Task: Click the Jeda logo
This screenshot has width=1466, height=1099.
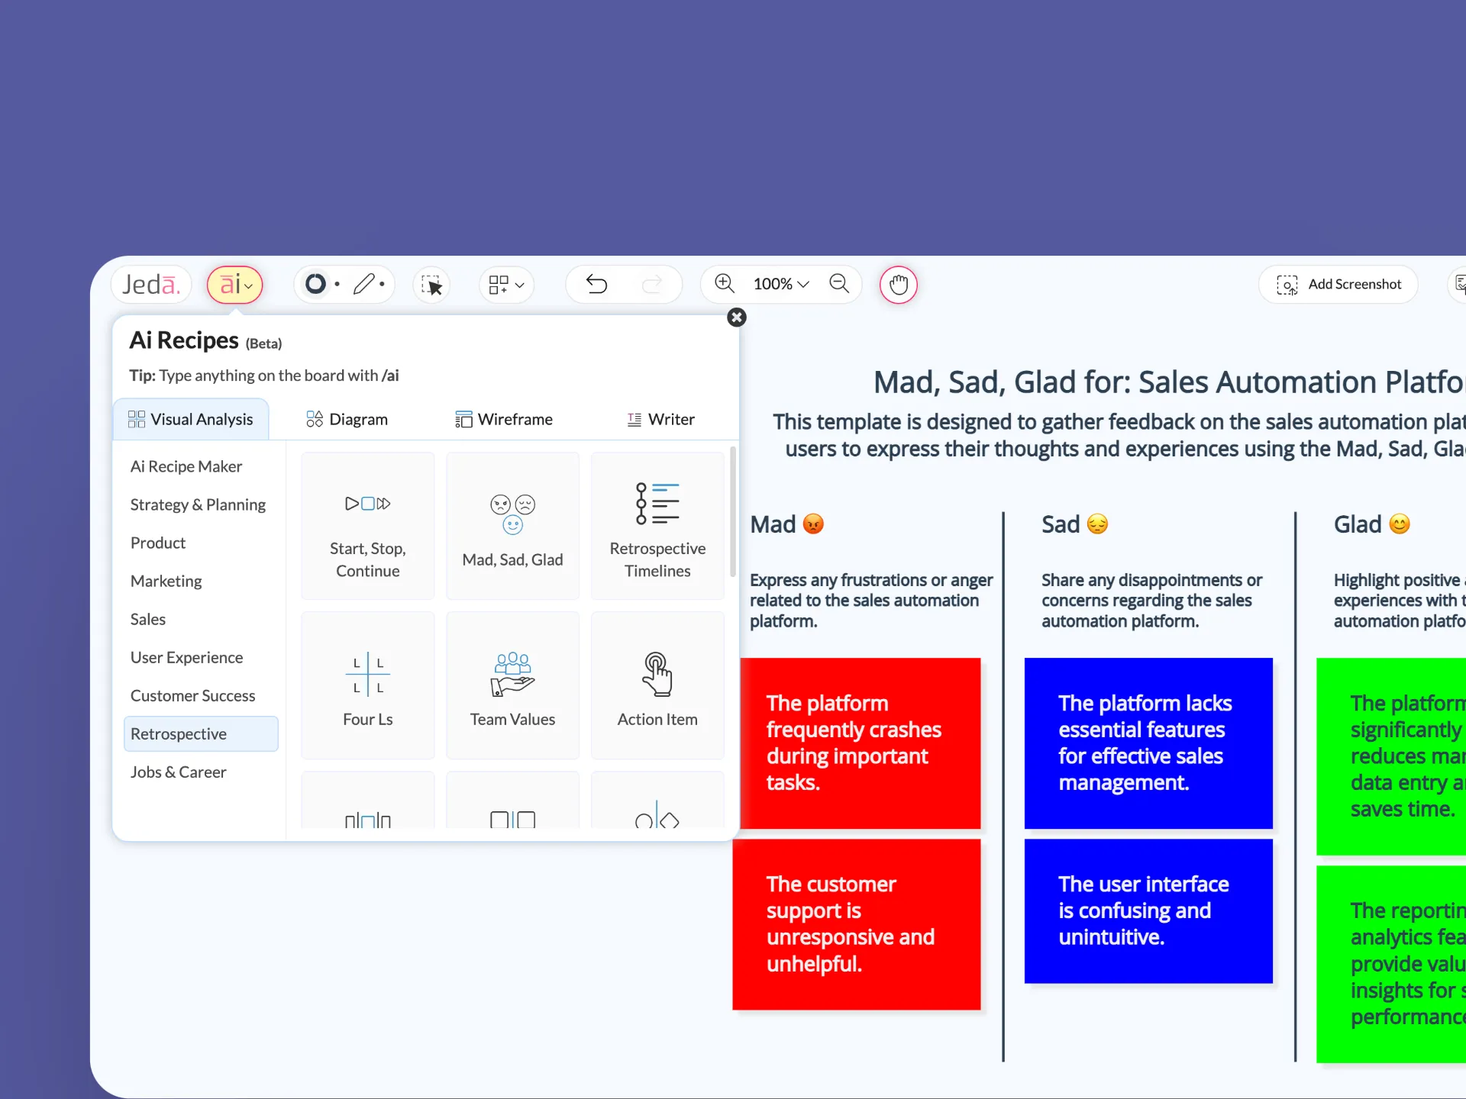Action: point(150,283)
